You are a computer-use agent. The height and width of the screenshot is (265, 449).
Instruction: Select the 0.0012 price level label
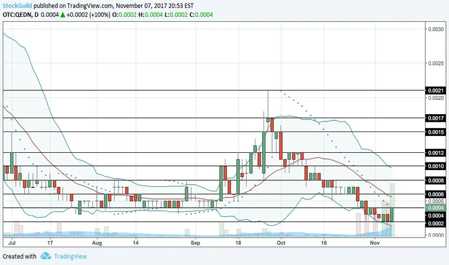[436, 153]
